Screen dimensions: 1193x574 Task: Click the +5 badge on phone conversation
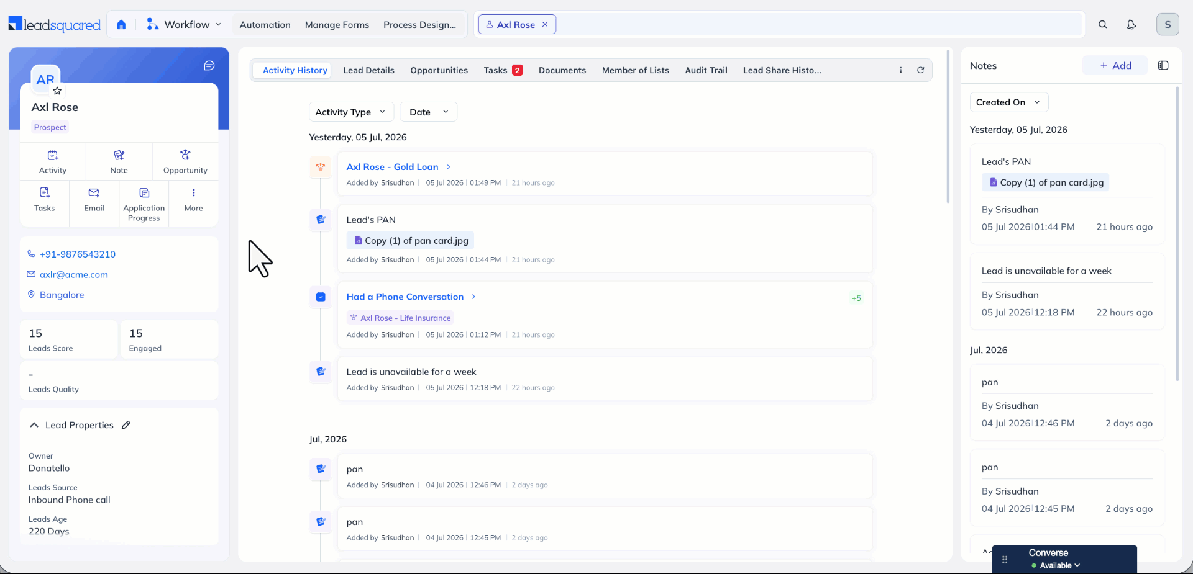point(856,298)
